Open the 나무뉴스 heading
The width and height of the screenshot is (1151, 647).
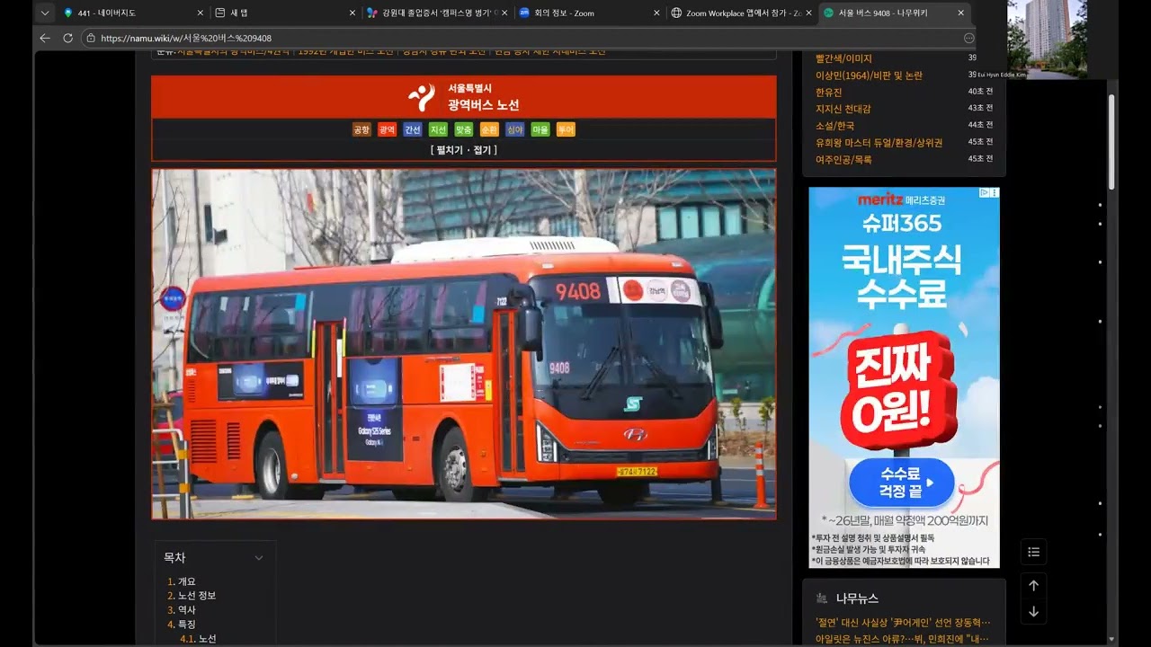point(857,598)
